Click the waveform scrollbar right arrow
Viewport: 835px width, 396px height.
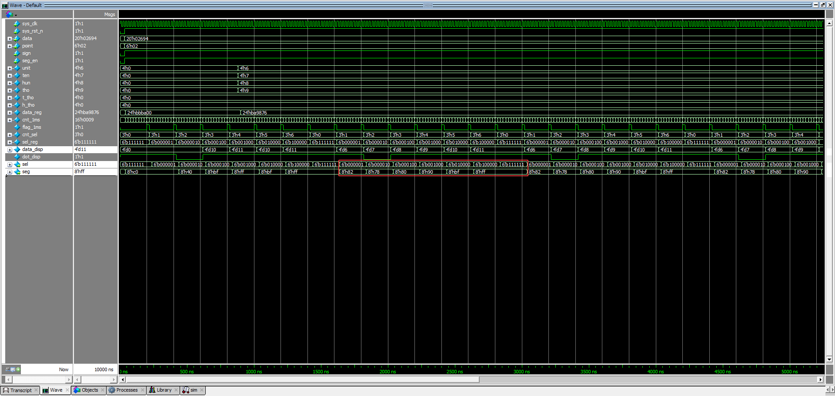(x=821, y=379)
